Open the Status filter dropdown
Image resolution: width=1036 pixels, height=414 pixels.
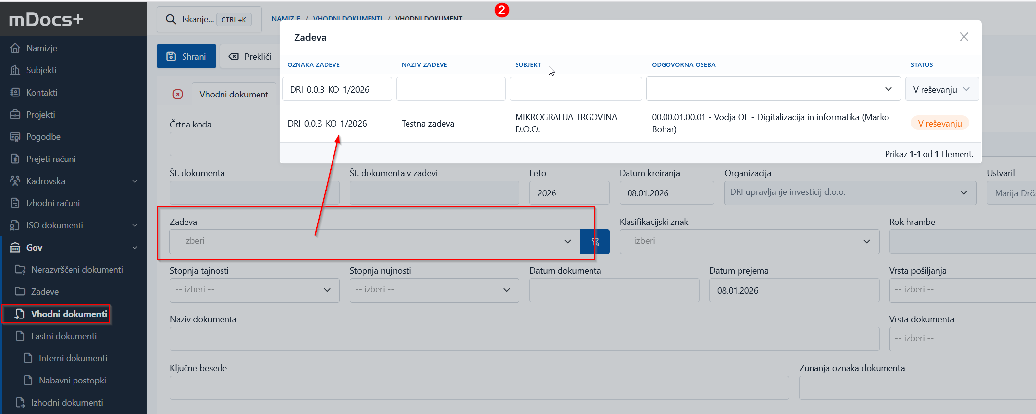coord(941,89)
